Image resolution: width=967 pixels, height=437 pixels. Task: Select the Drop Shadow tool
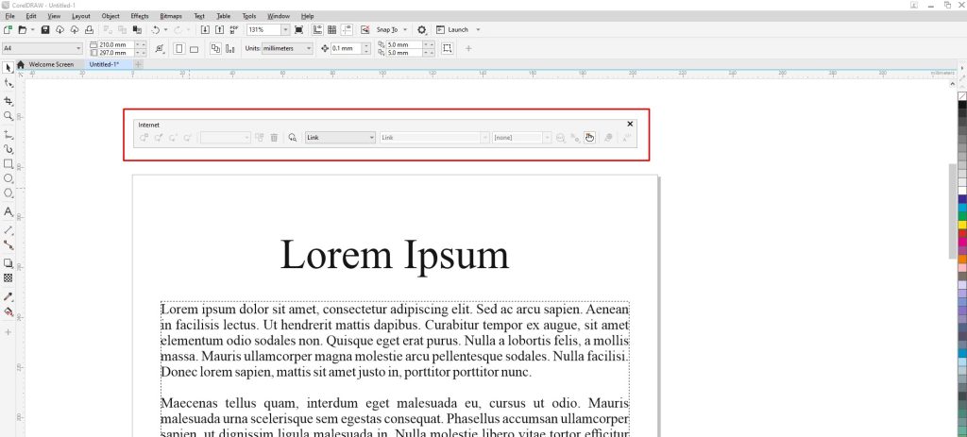pos(8,262)
